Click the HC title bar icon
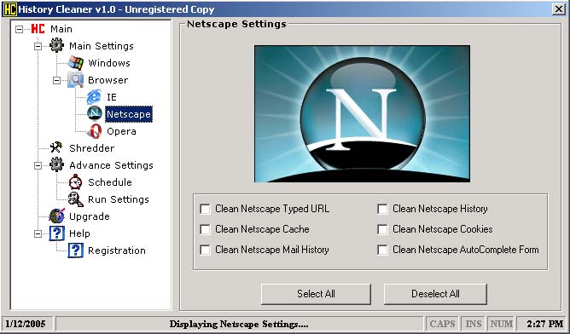Image resolution: width=570 pixels, height=334 pixels. tap(9, 9)
